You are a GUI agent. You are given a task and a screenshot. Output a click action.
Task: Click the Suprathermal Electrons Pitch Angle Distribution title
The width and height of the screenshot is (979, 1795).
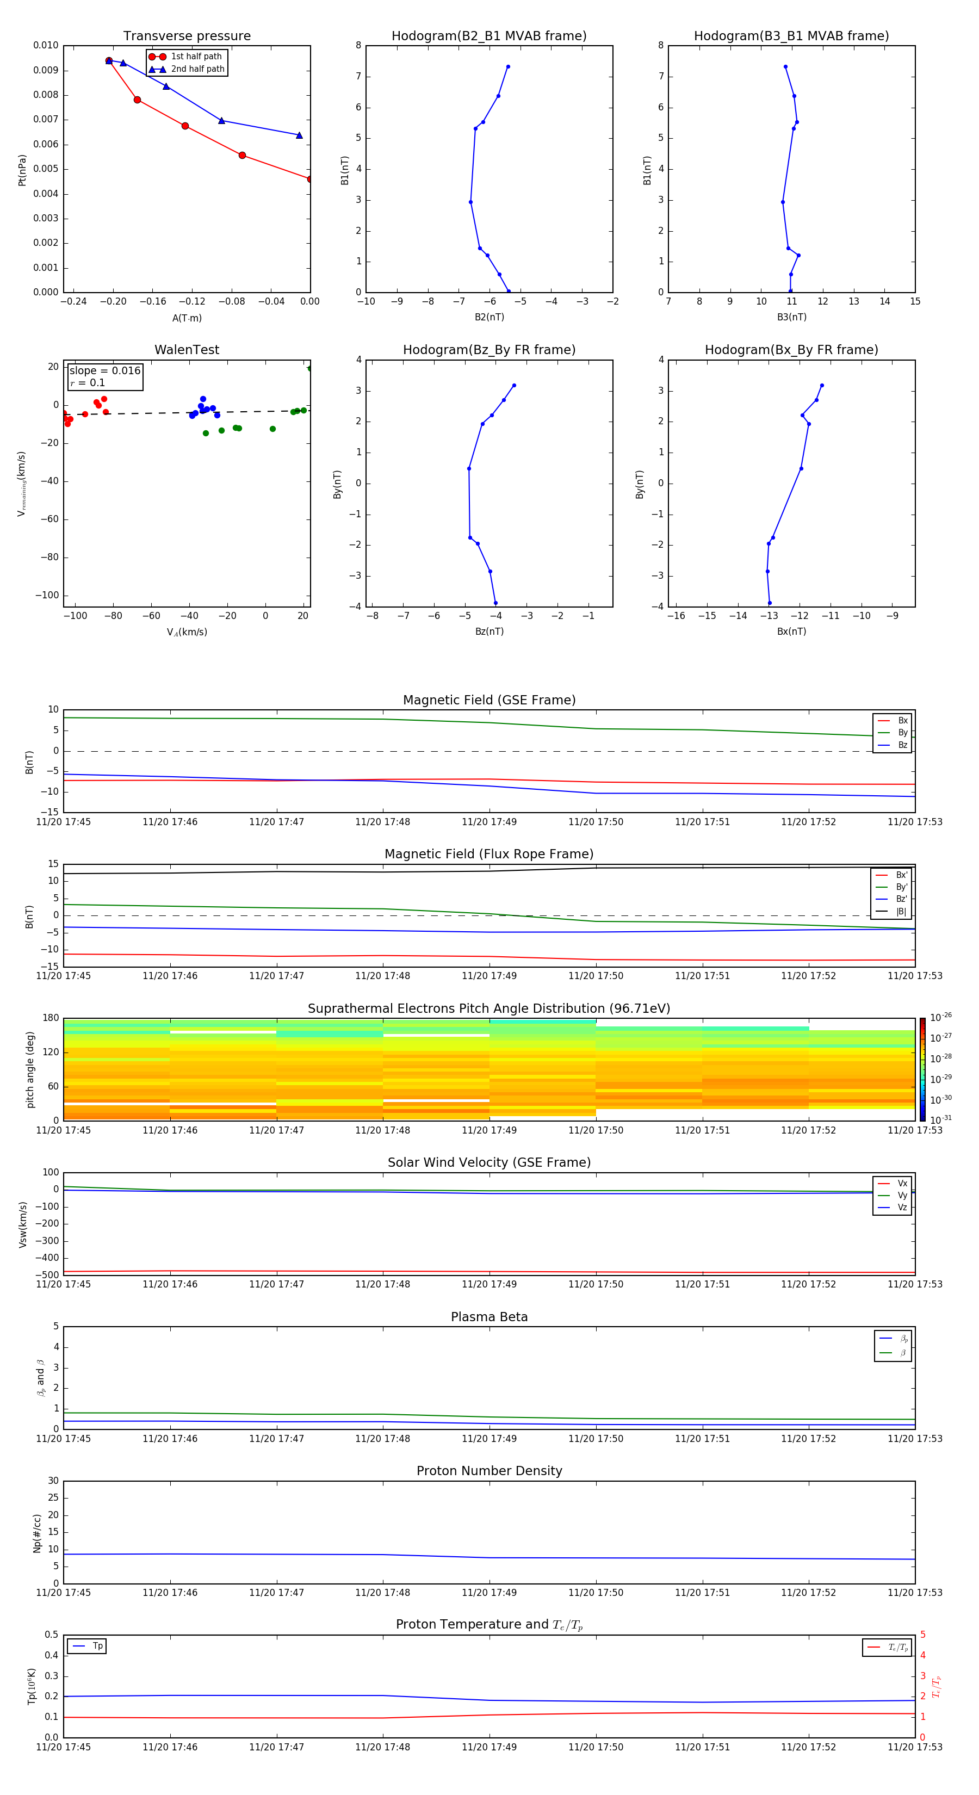click(488, 1008)
